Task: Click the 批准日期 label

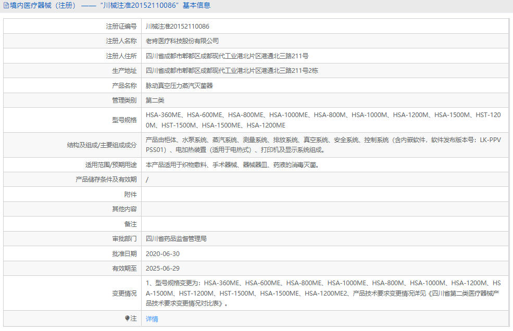Action: 124,254
